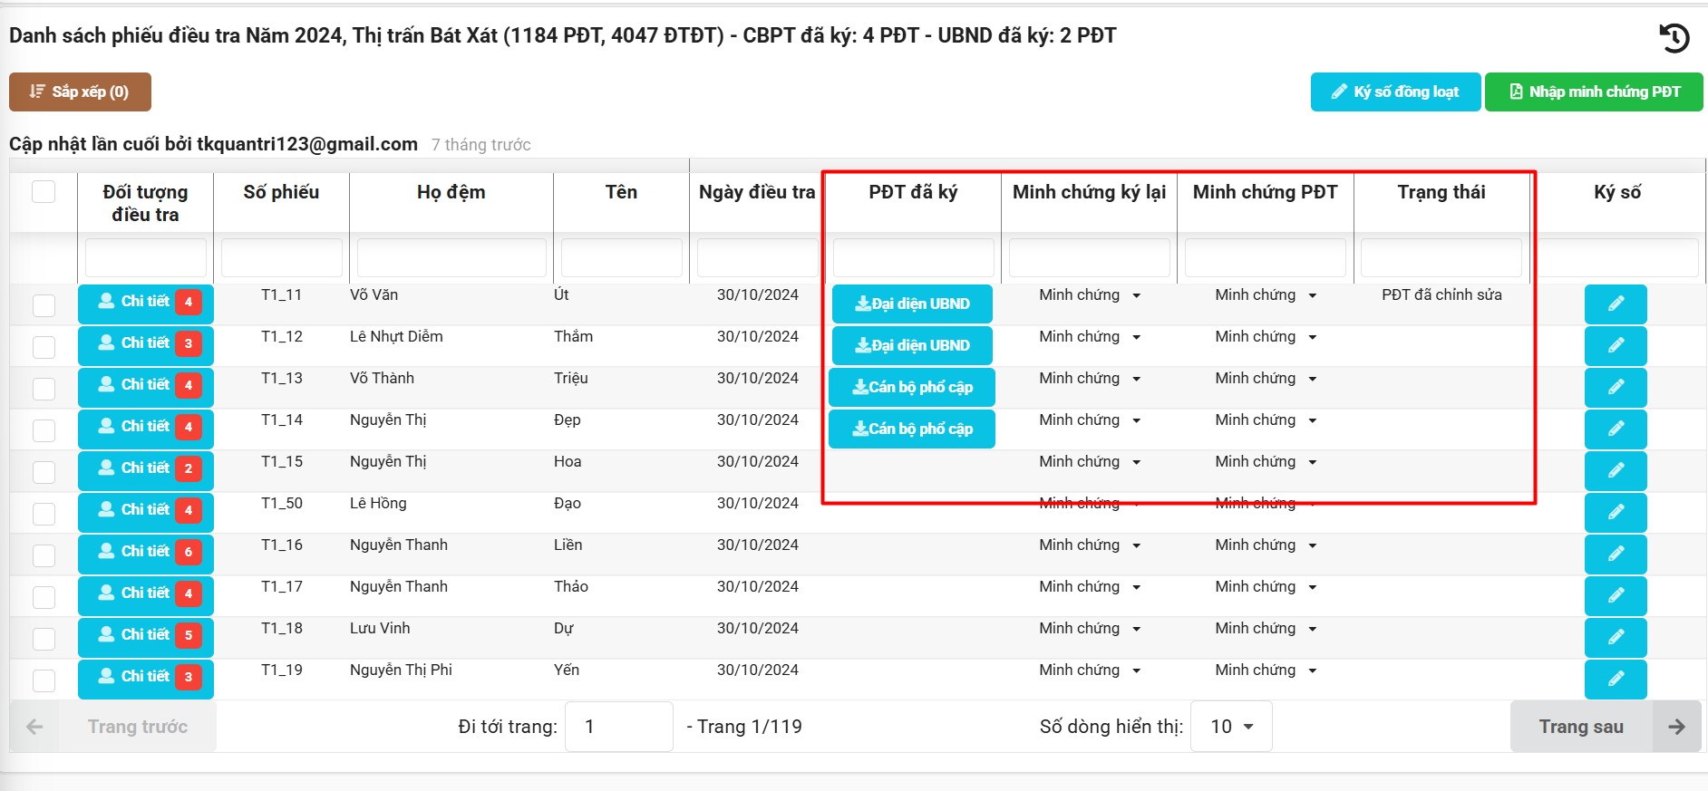Toggle the select-all header checkbox
The image size is (1708, 791).
click(44, 192)
